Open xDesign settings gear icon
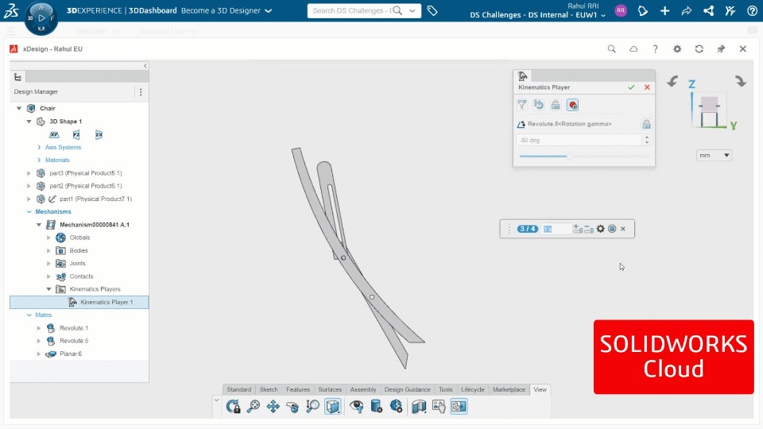 (x=677, y=48)
